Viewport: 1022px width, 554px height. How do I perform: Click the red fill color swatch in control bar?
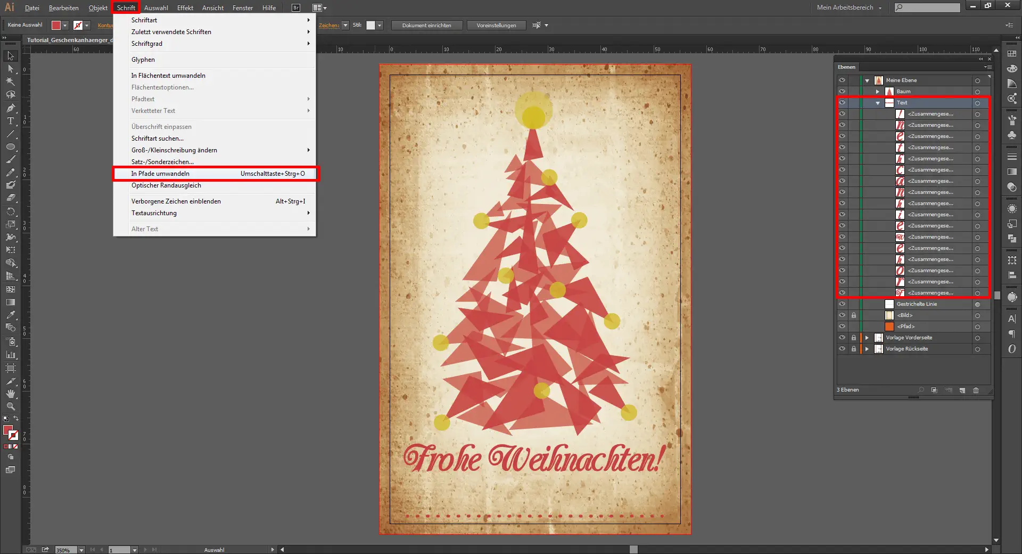point(56,25)
